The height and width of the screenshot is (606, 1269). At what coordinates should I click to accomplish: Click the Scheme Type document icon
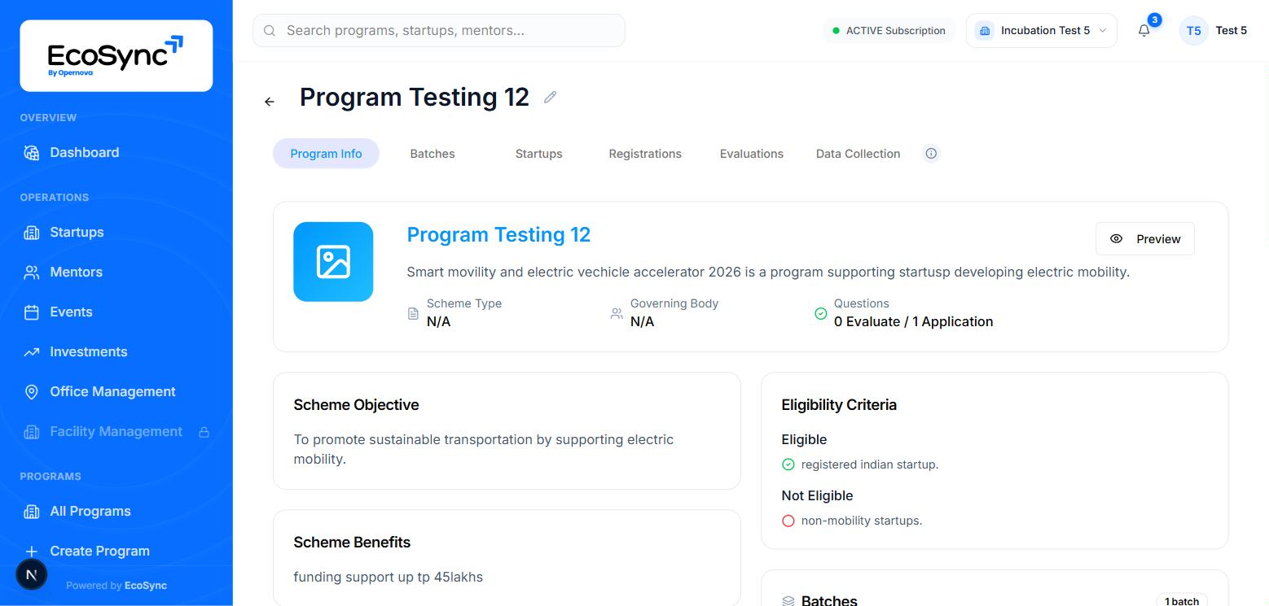click(x=413, y=313)
